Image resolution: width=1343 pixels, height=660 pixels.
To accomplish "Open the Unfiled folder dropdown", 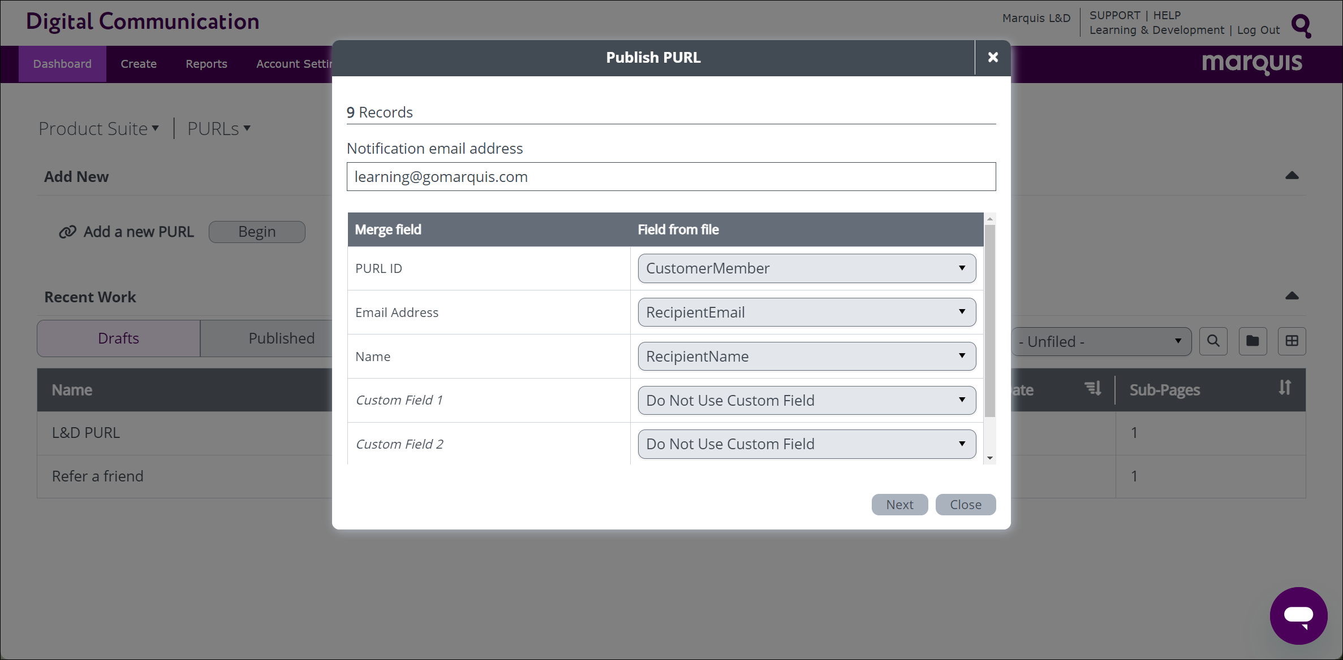I will pyautogui.click(x=1101, y=342).
